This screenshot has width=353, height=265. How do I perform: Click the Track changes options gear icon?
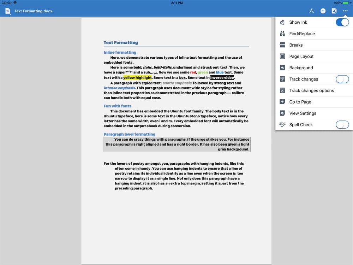click(x=282, y=90)
